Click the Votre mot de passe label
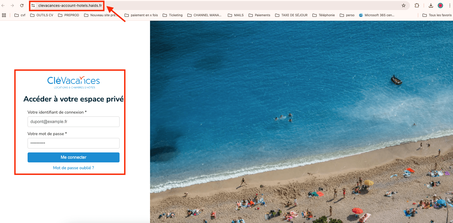This screenshot has width=453, height=223. pyautogui.click(x=47, y=134)
